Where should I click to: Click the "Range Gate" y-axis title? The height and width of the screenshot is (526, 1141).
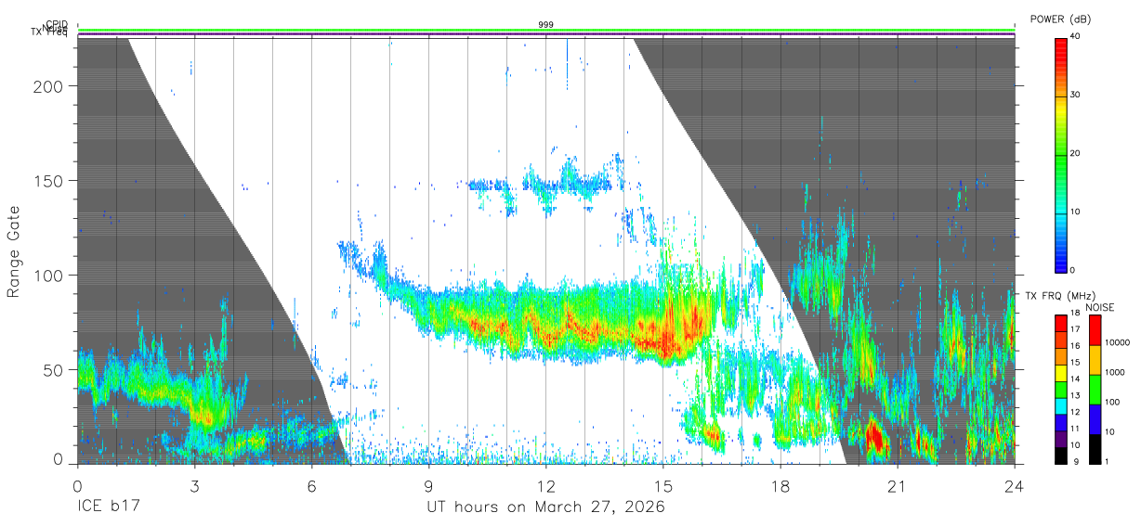click(x=15, y=252)
